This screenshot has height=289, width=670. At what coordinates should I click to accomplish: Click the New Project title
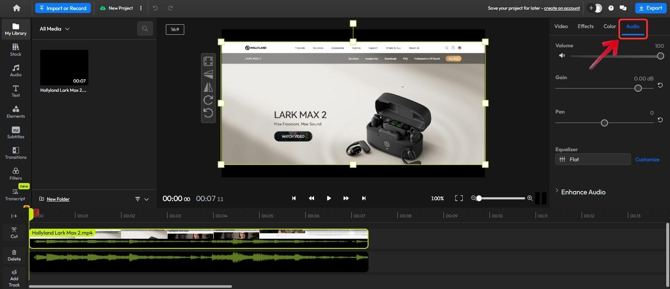[121, 8]
